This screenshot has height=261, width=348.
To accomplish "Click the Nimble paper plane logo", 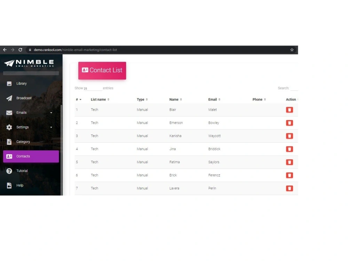I will point(9,63).
